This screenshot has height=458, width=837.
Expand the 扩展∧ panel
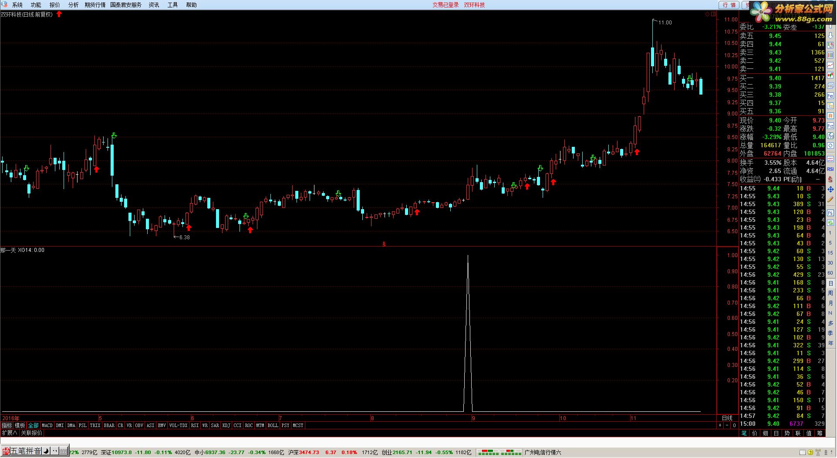[9, 433]
